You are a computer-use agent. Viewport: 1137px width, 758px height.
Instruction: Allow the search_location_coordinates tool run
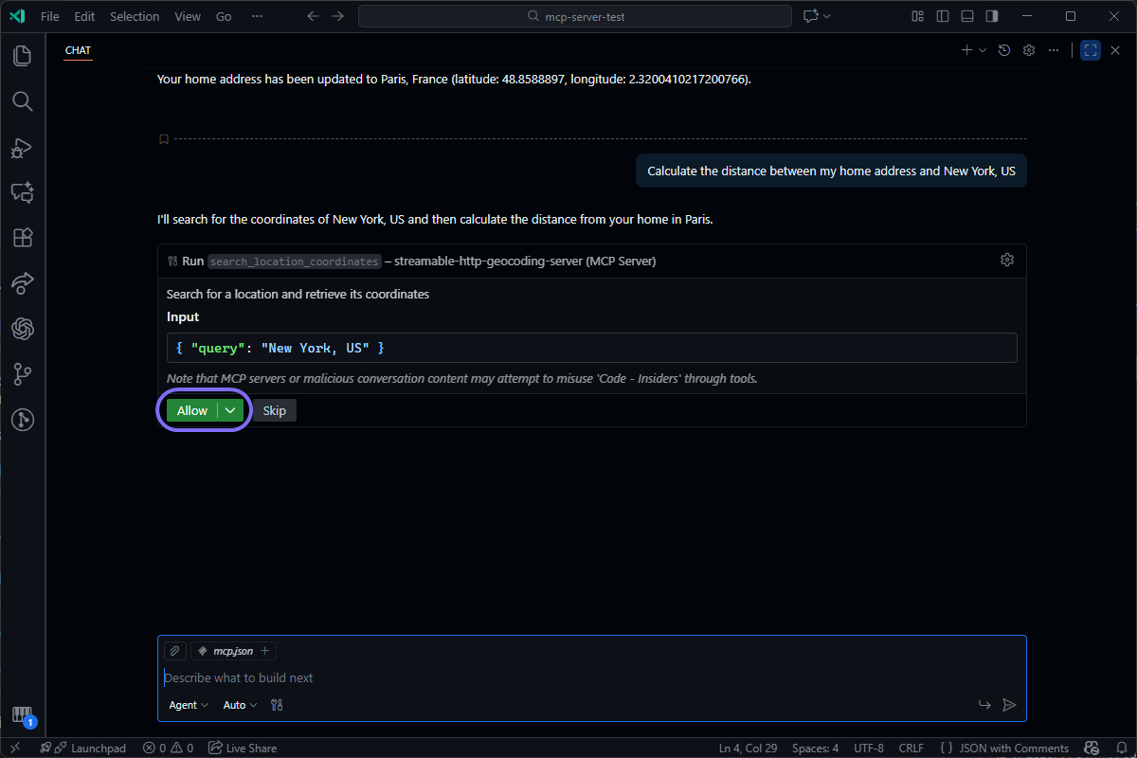[x=192, y=410]
